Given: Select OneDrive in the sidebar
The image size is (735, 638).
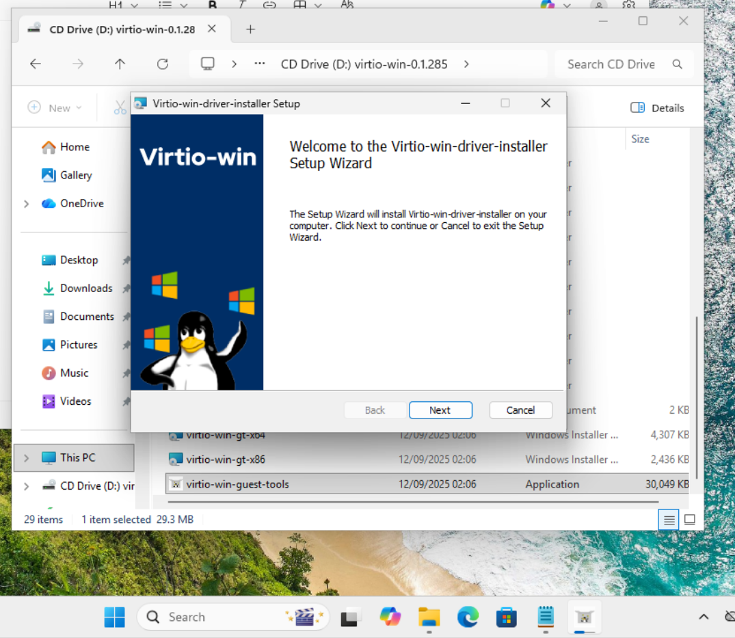Looking at the screenshot, I should point(72,204).
